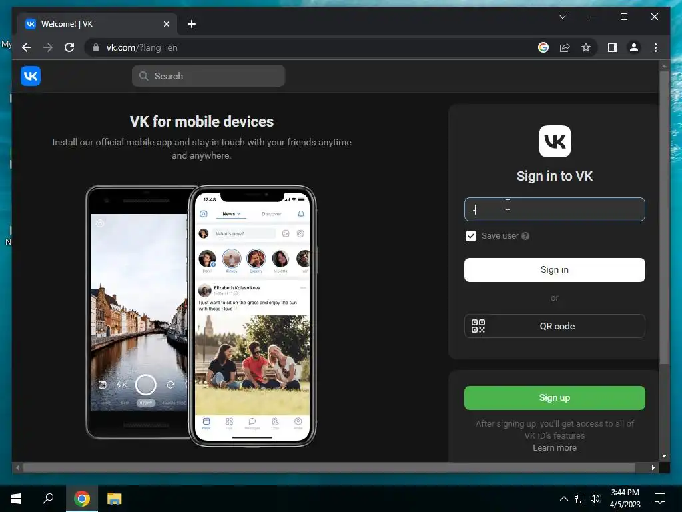The image size is (682, 512).
Task: Open the taskbar clock and date
Action: pyautogui.click(x=625, y=499)
